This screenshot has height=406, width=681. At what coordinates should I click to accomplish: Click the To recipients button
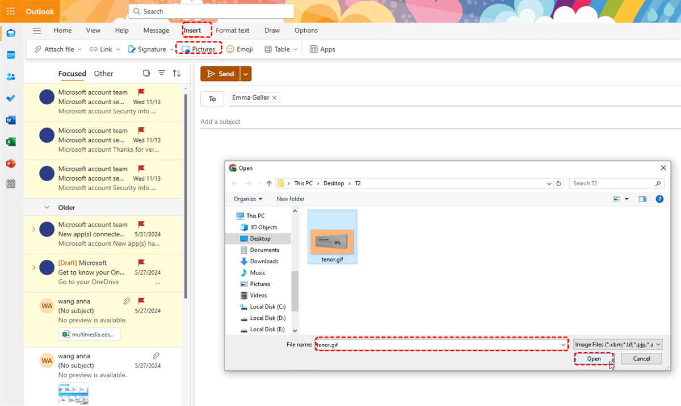[x=212, y=99]
